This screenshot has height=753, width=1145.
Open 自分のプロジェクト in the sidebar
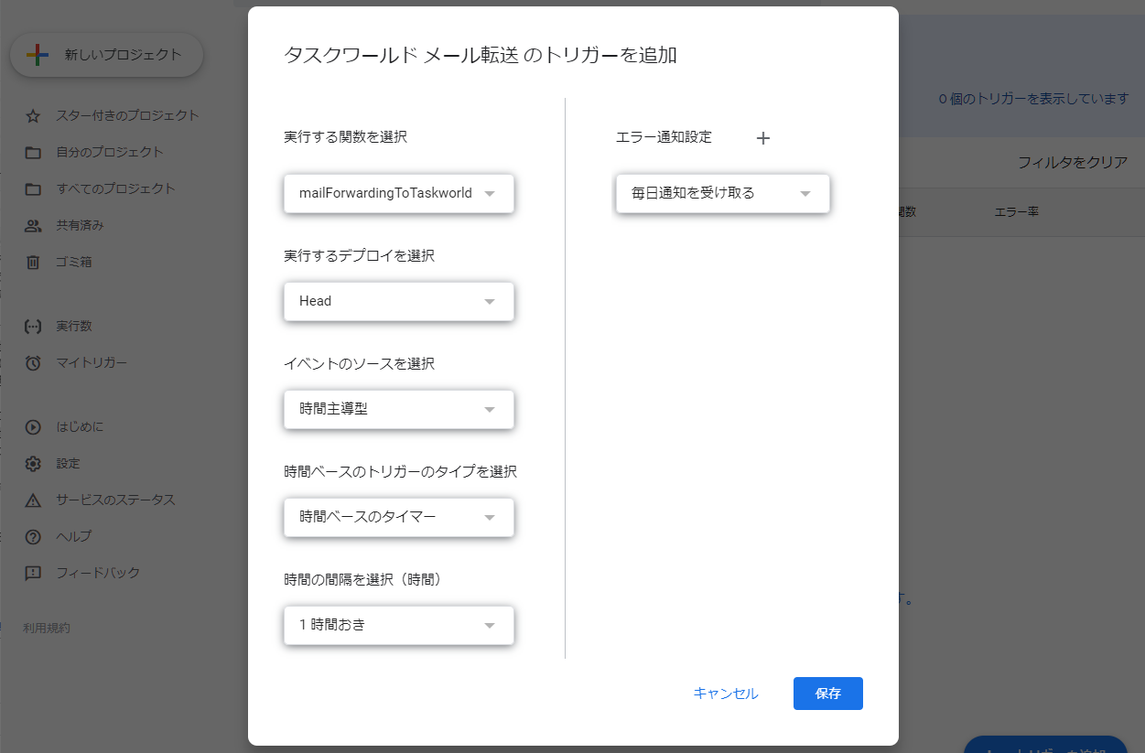[x=110, y=152]
